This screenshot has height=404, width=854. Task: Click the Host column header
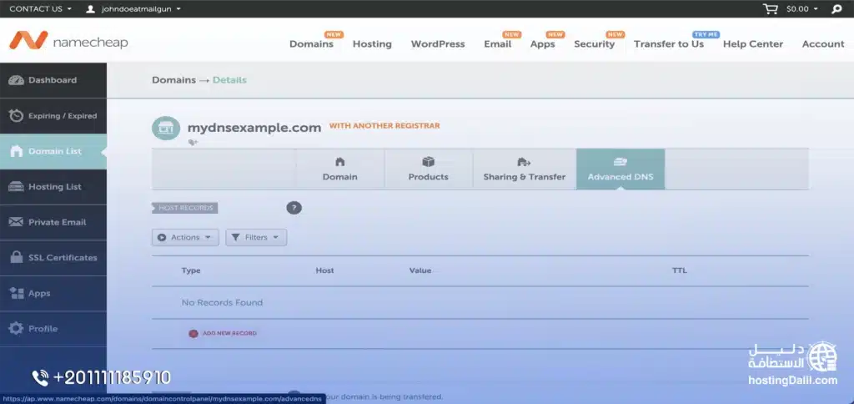point(324,270)
